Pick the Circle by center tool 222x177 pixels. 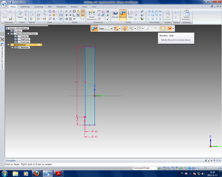pyautogui.click(x=38, y=19)
